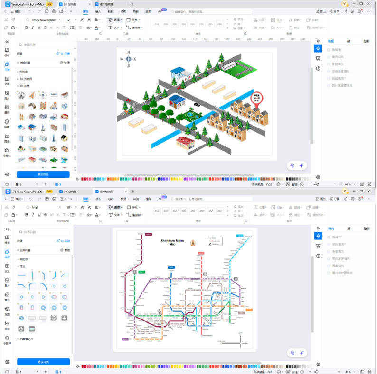Open Charts (圖表) sidebar in 3D map window
The width and height of the screenshot is (377, 374).
[x=7, y=138]
